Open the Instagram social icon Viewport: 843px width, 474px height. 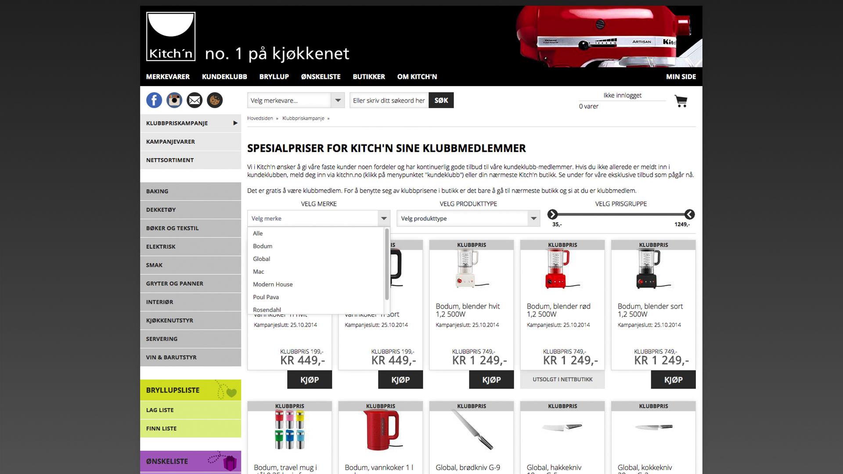point(174,101)
